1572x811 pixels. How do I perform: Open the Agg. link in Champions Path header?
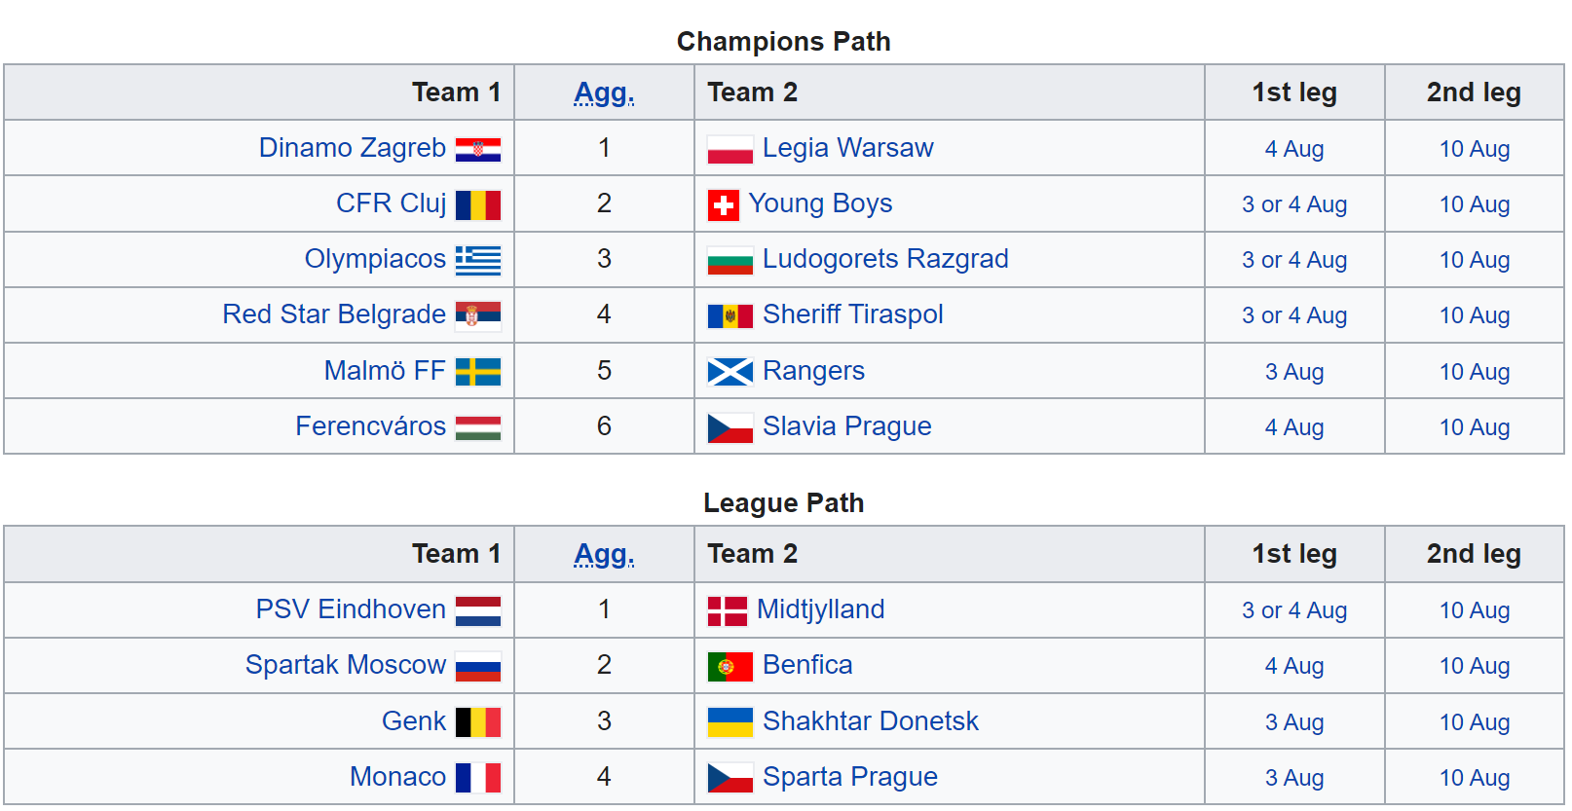[x=604, y=92]
